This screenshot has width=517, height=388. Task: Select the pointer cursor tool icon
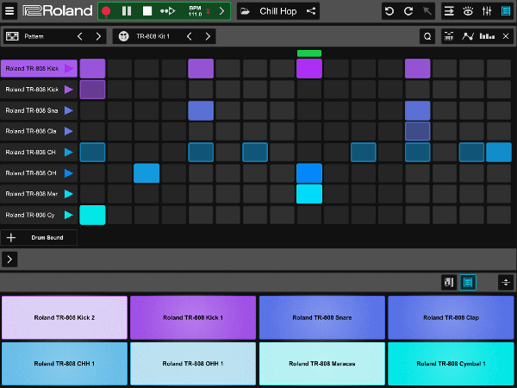coord(427,11)
